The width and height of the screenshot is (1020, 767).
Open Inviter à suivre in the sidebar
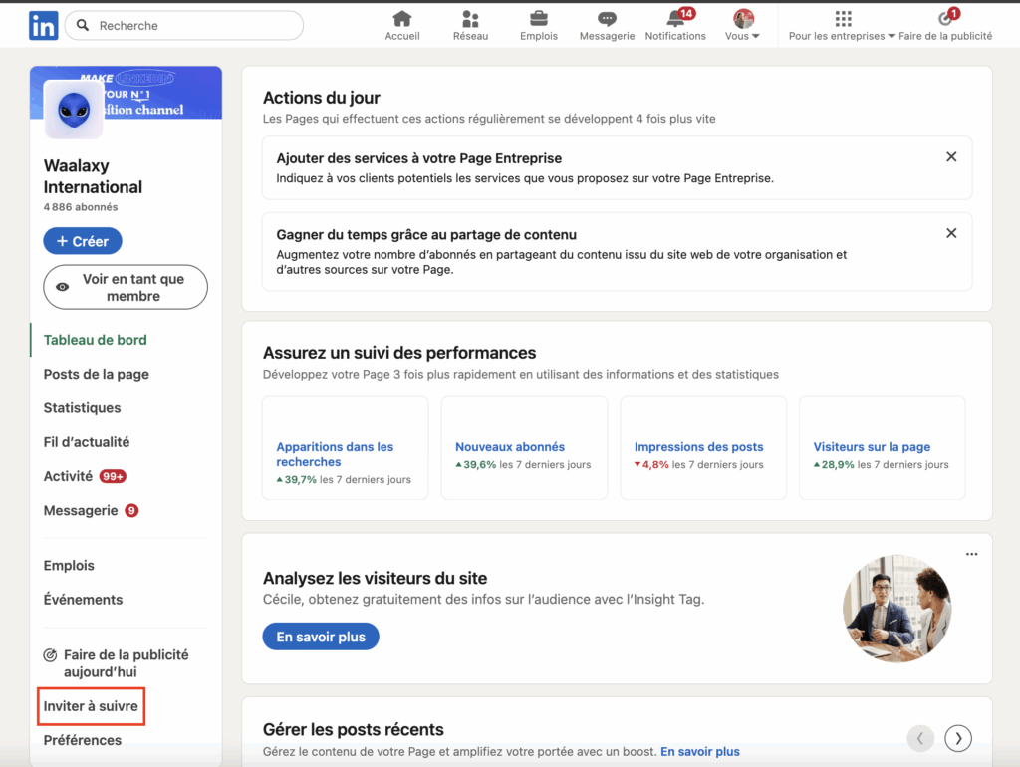[x=90, y=706]
